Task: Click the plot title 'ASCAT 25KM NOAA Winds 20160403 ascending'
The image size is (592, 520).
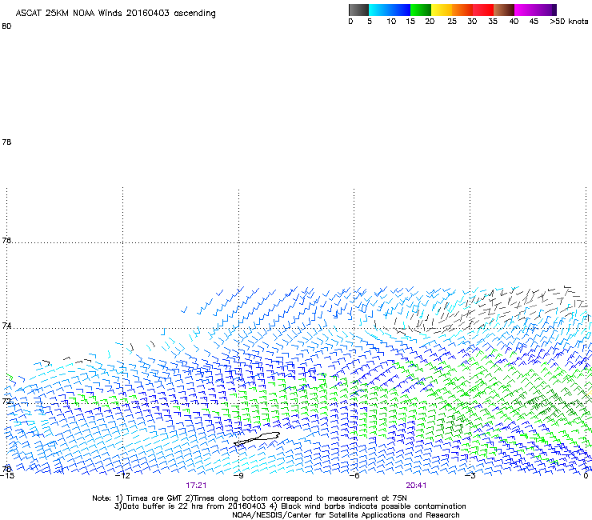Action: [115, 14]
